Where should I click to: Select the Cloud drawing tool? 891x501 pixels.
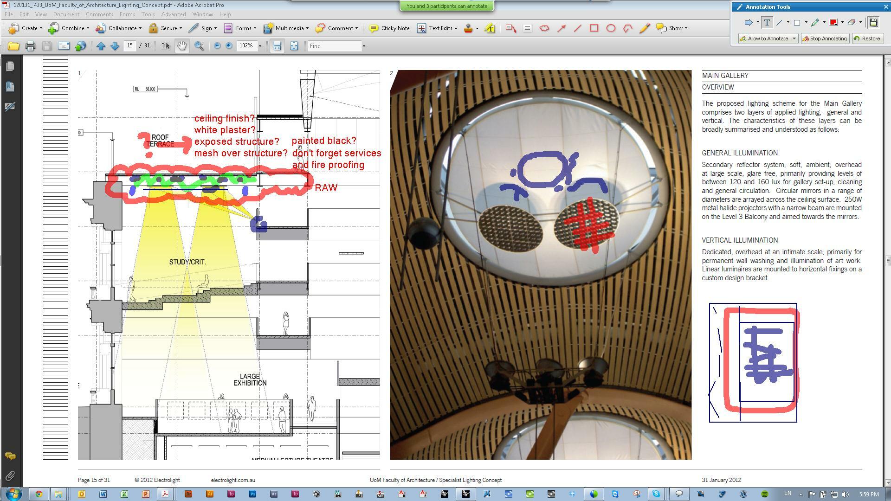coord(544,28)
